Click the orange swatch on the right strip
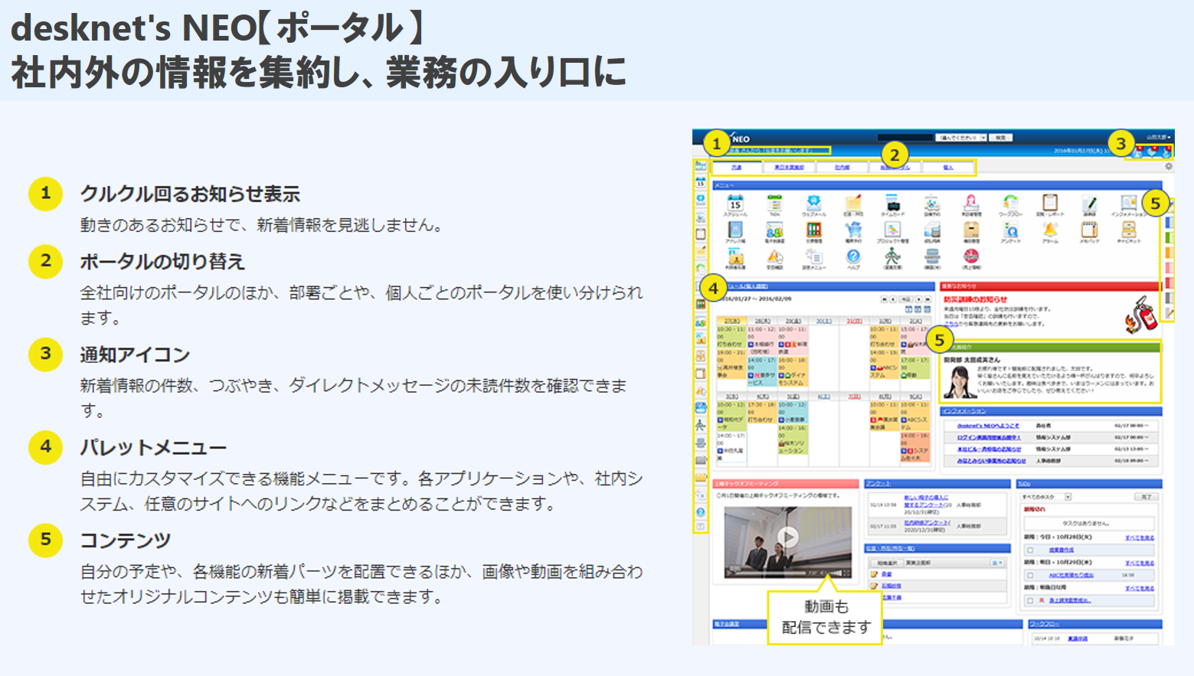 (x=1169, y=253)
